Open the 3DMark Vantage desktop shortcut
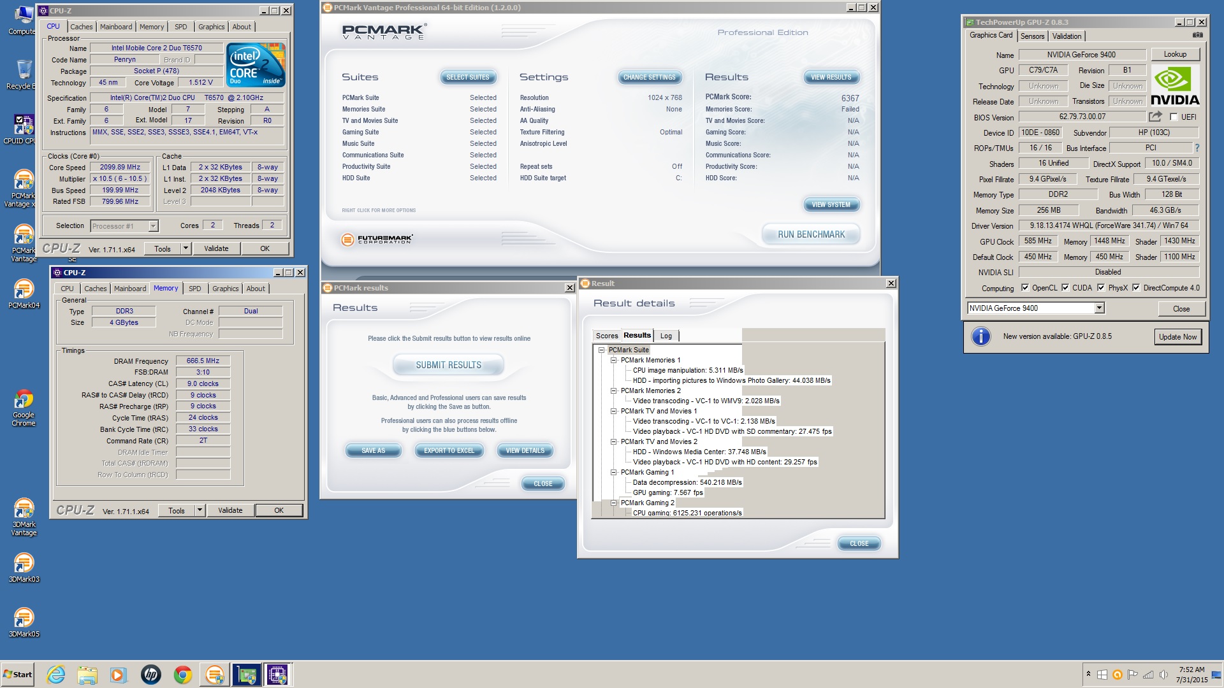 (x=24, y=517)
